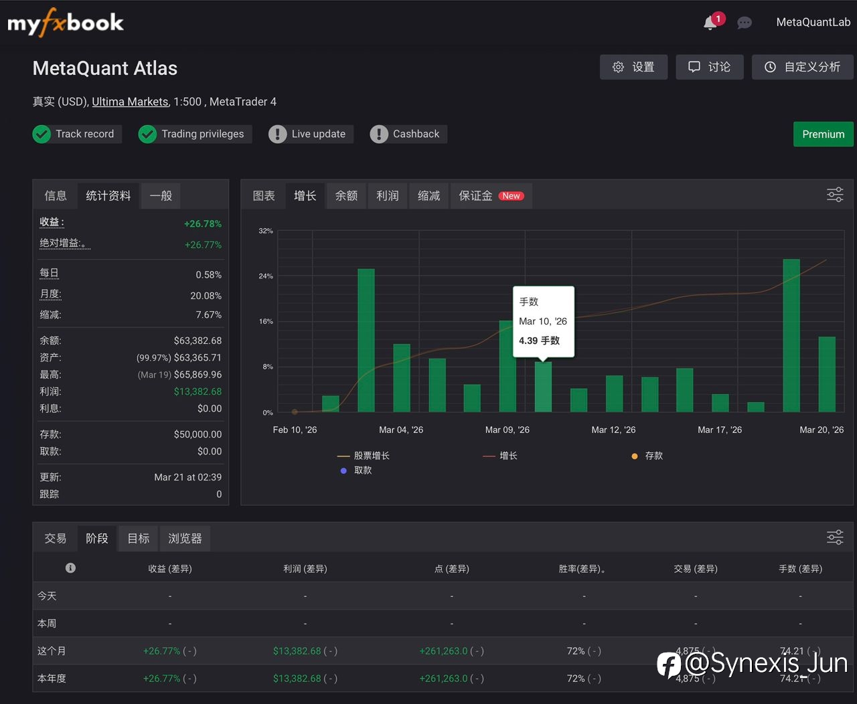Click the 本周 row label
This screenshot has width=857, height=704.
point(47,623)
